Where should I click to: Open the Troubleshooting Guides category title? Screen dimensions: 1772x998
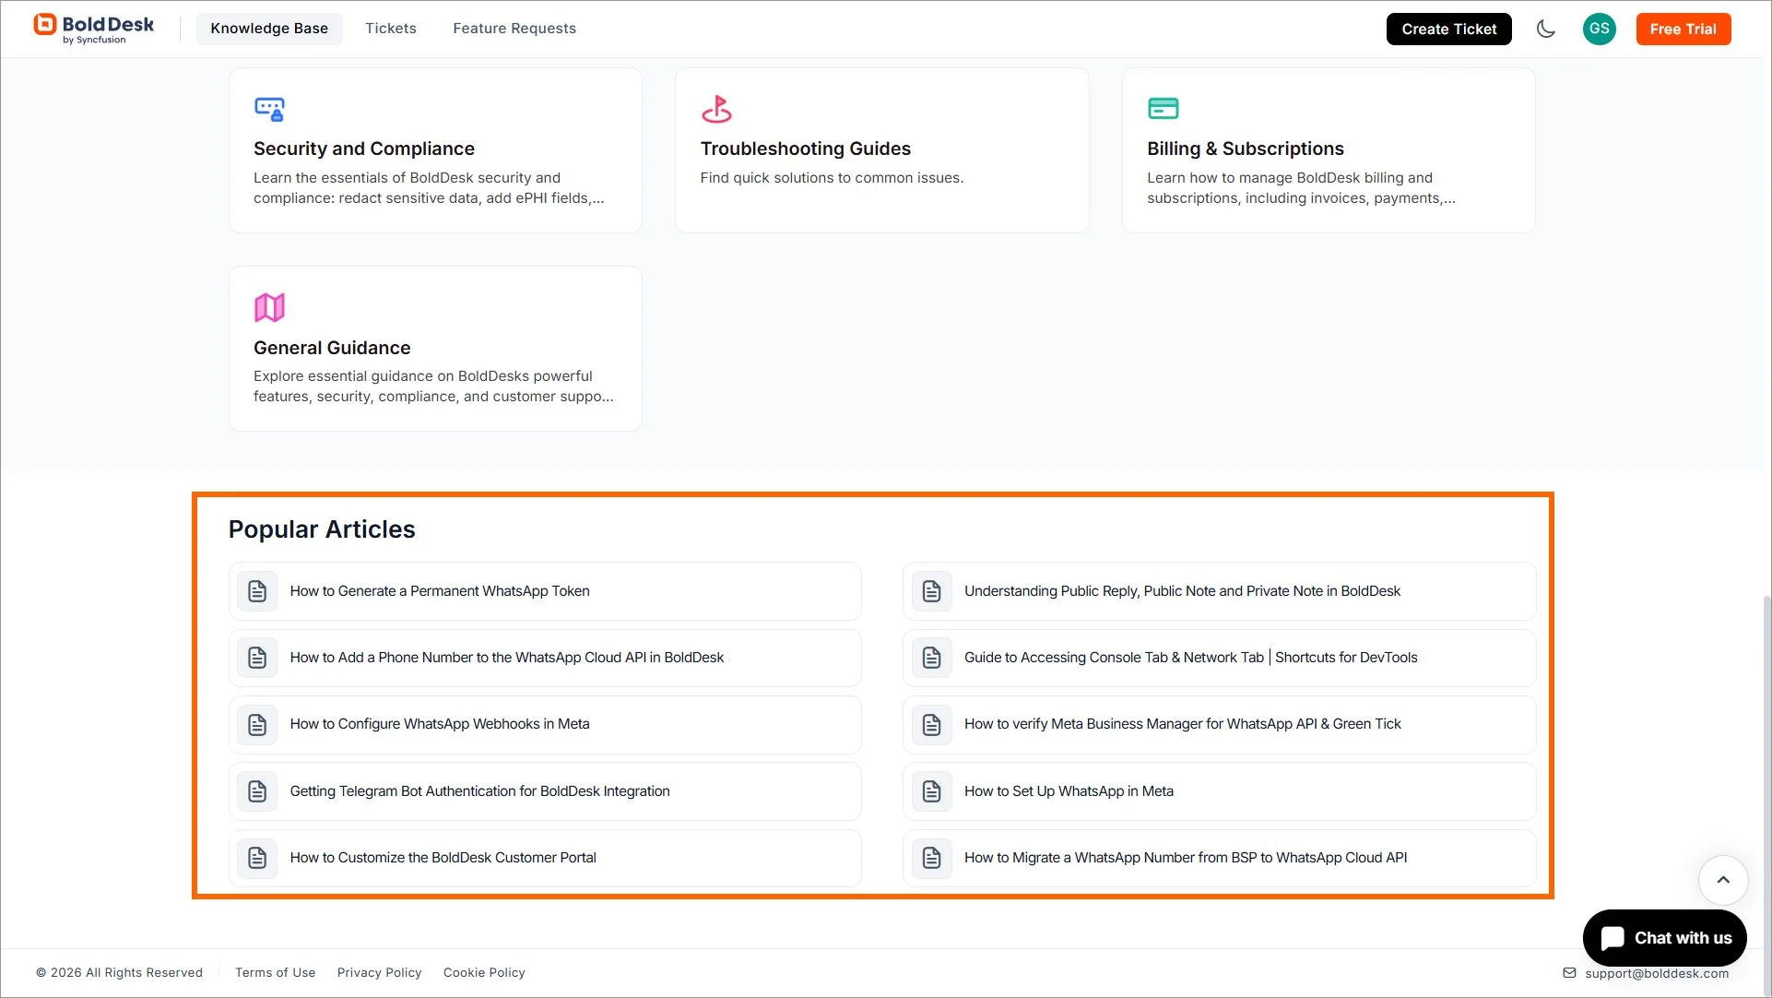pyautogui.click(x=805, y=149)
